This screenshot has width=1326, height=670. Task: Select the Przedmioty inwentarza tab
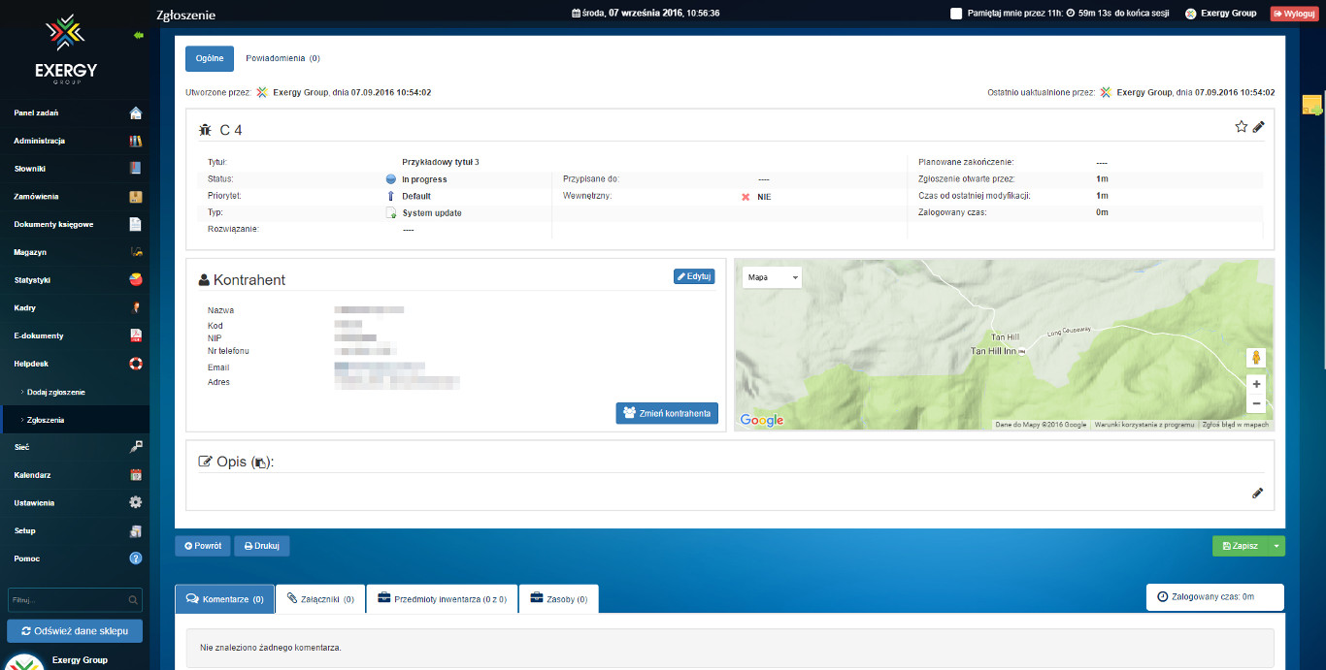coord(442,599)
